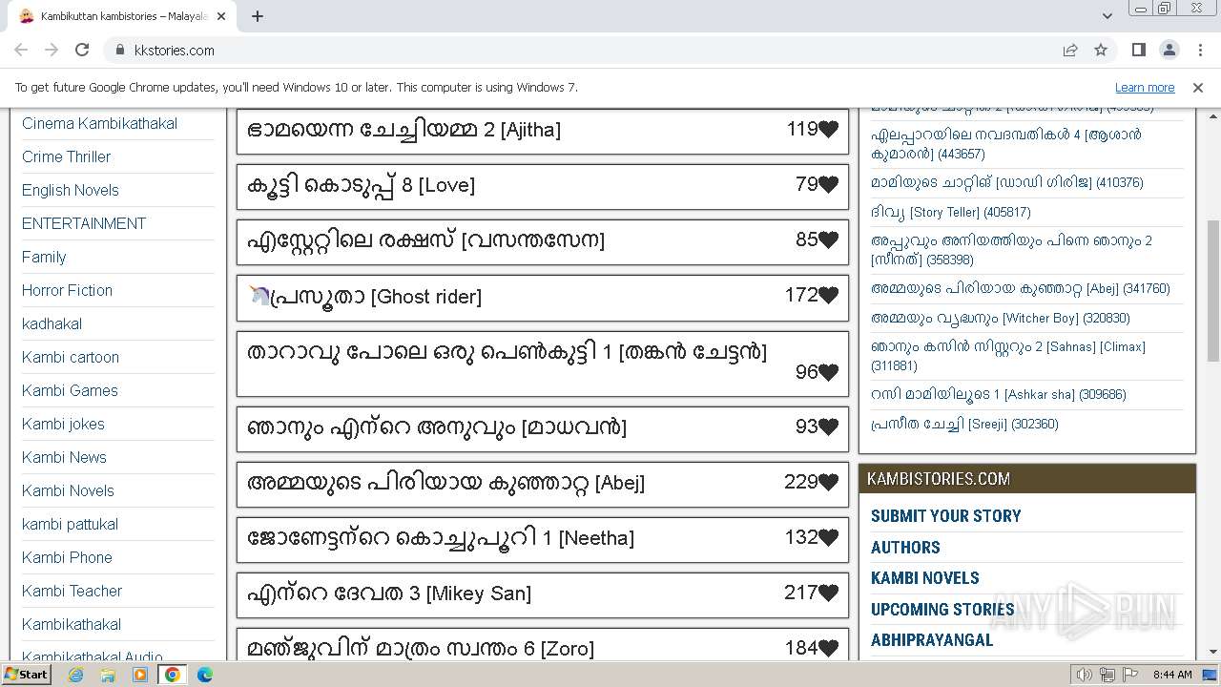Open the story by [Zoro]
Image resolution: width=1221 pixels, height=687 pixels.
click(x=420, y=649)
